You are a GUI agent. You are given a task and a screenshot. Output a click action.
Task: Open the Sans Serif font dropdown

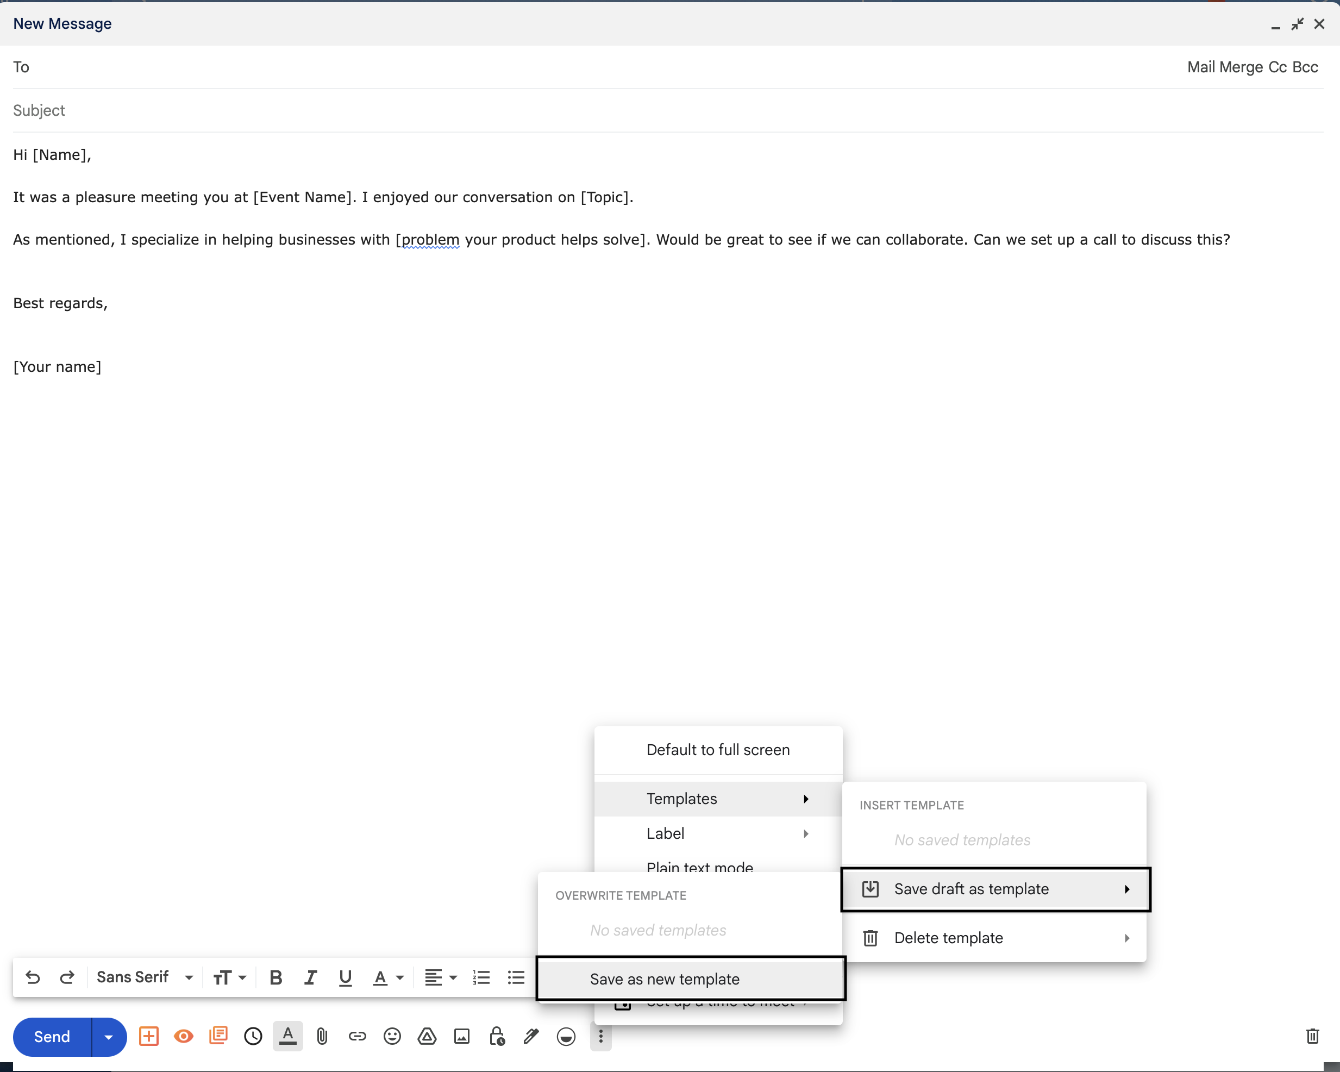click(144, 977)
